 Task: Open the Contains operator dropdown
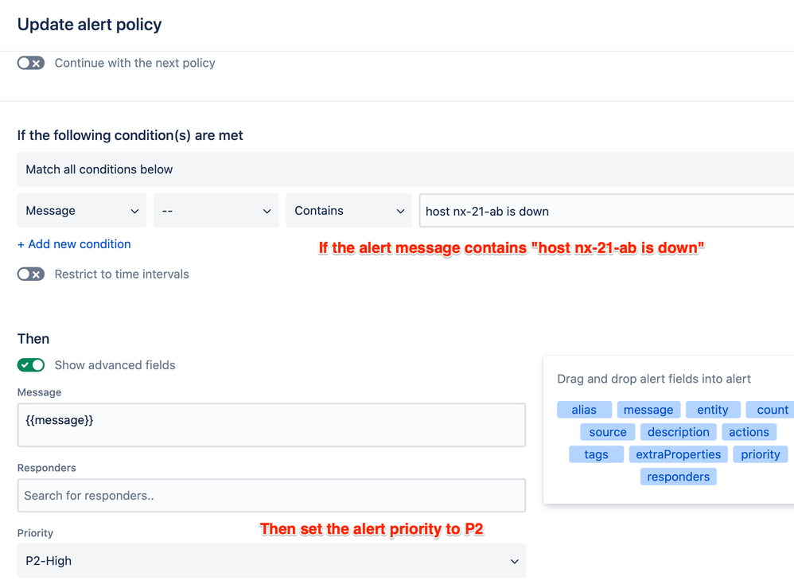click(x=348, y=210)
